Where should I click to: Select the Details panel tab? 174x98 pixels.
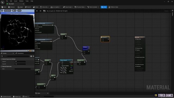coord(4,53)
